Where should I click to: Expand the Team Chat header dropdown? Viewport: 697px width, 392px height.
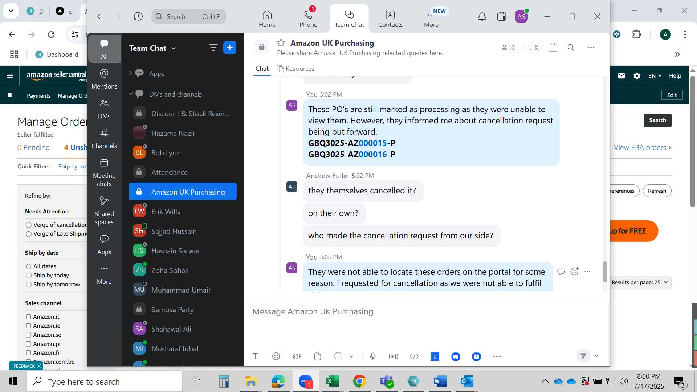[x=174, y=48]
